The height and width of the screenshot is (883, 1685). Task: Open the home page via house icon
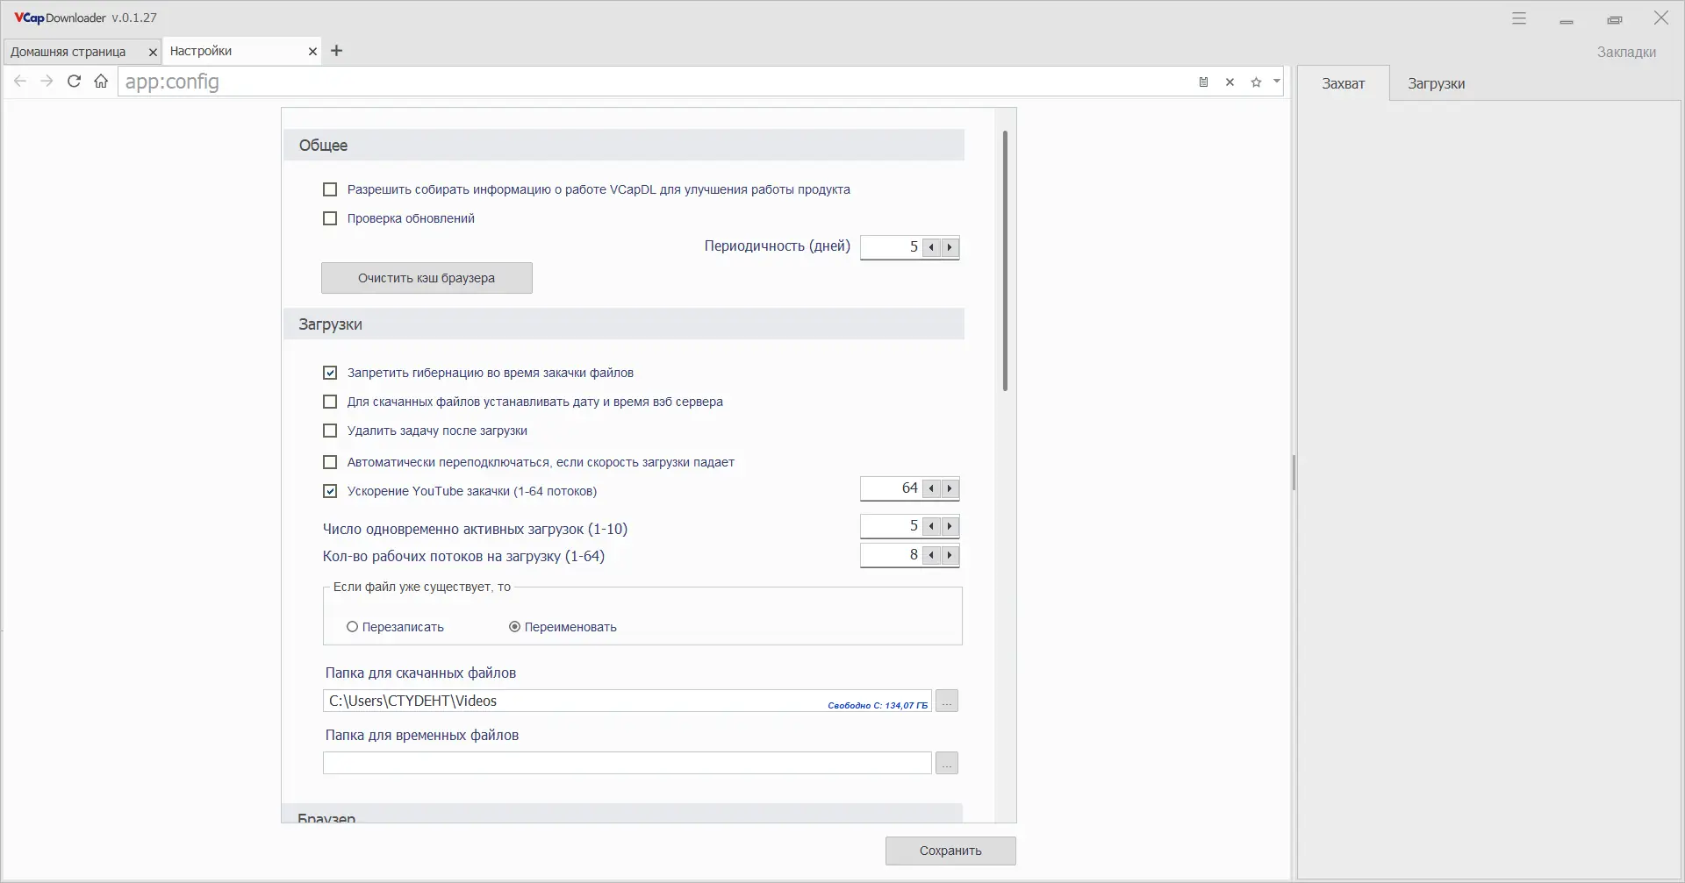point(101,82)
